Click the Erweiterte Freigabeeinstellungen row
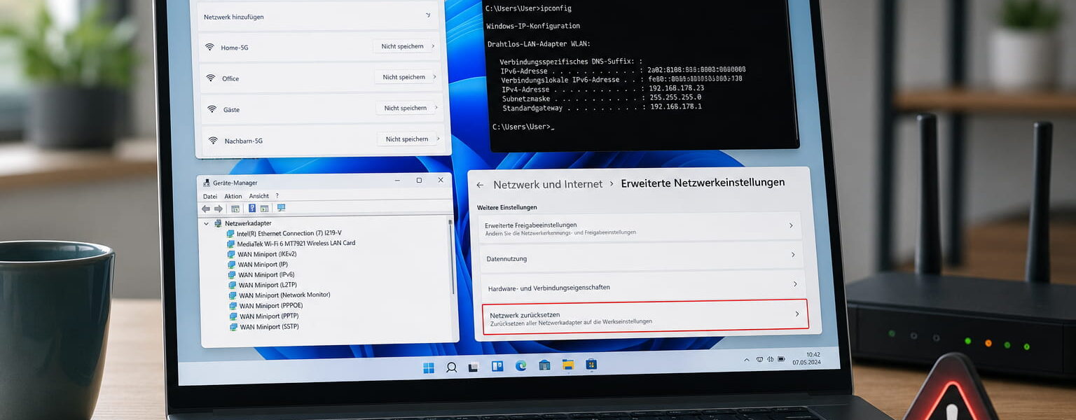The image size is (1076, 420). click(642, 227)
